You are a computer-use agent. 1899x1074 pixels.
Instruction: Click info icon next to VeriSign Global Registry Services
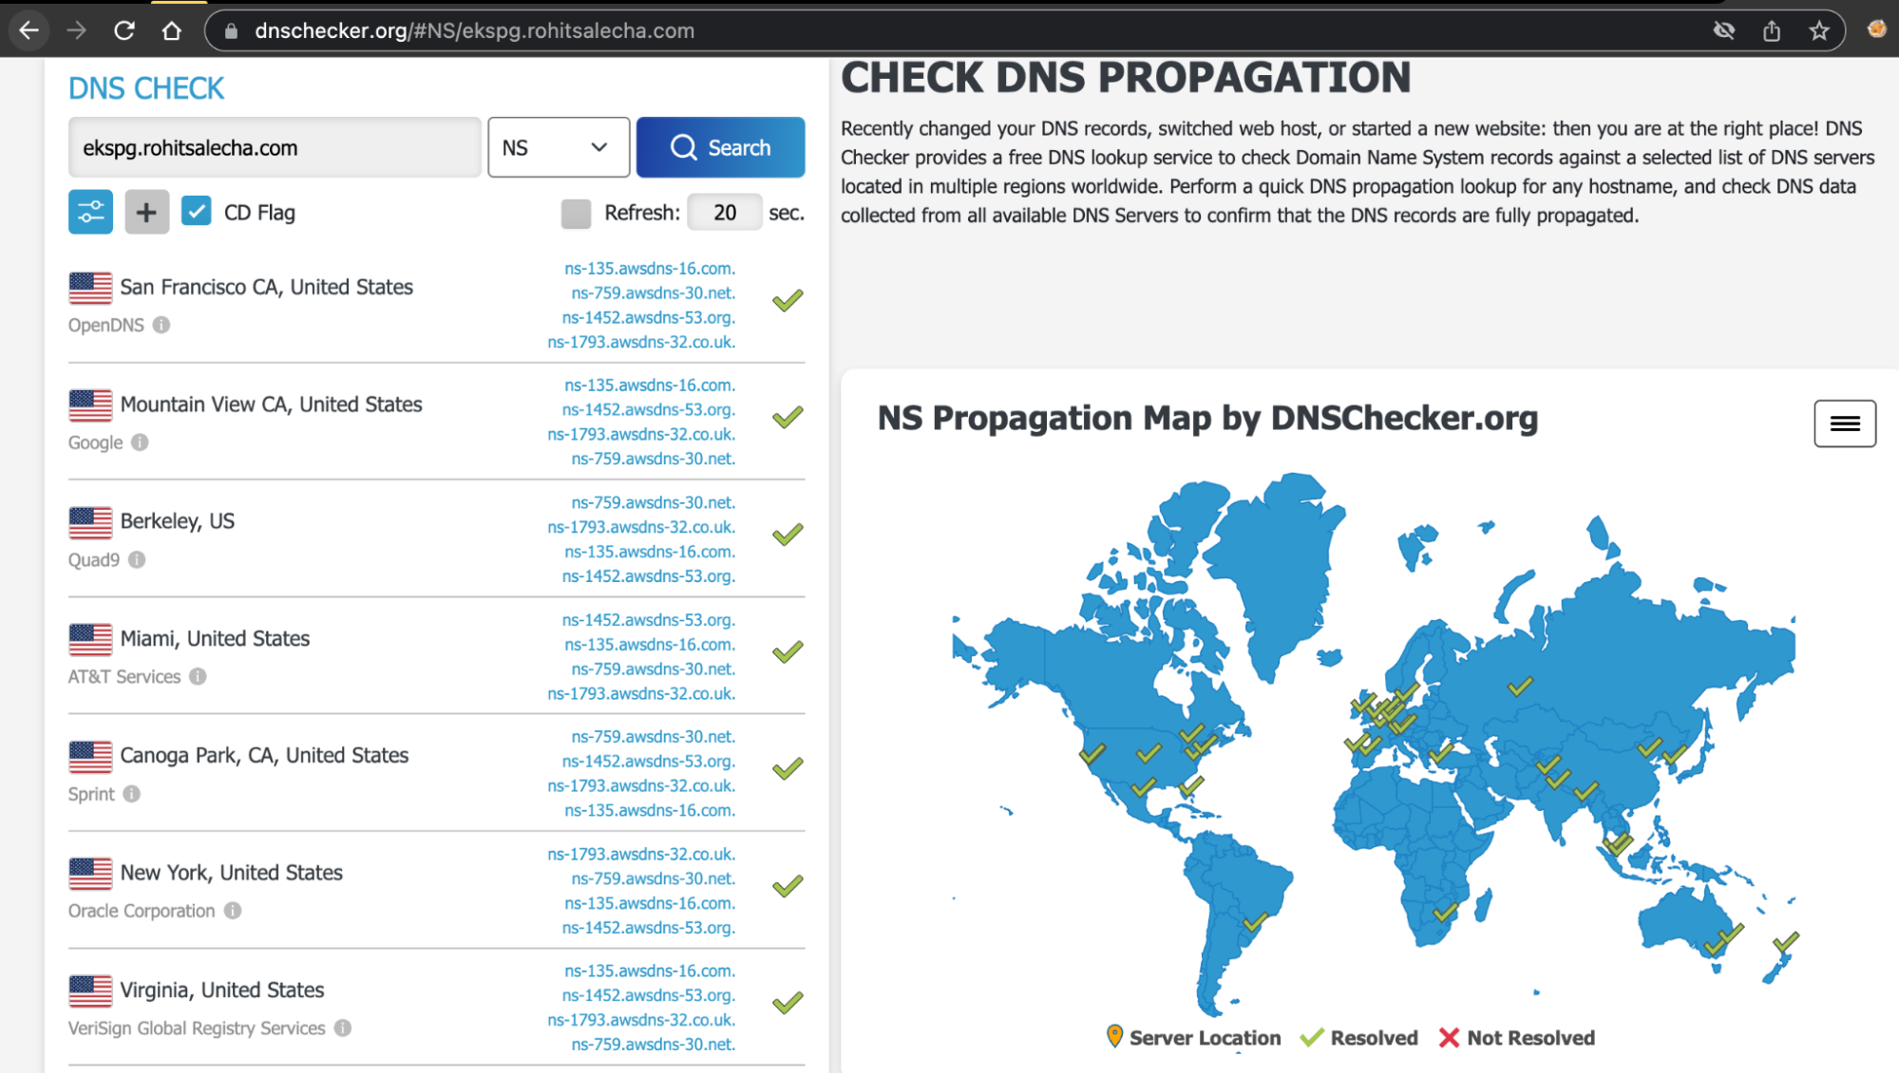[343, 1027]
